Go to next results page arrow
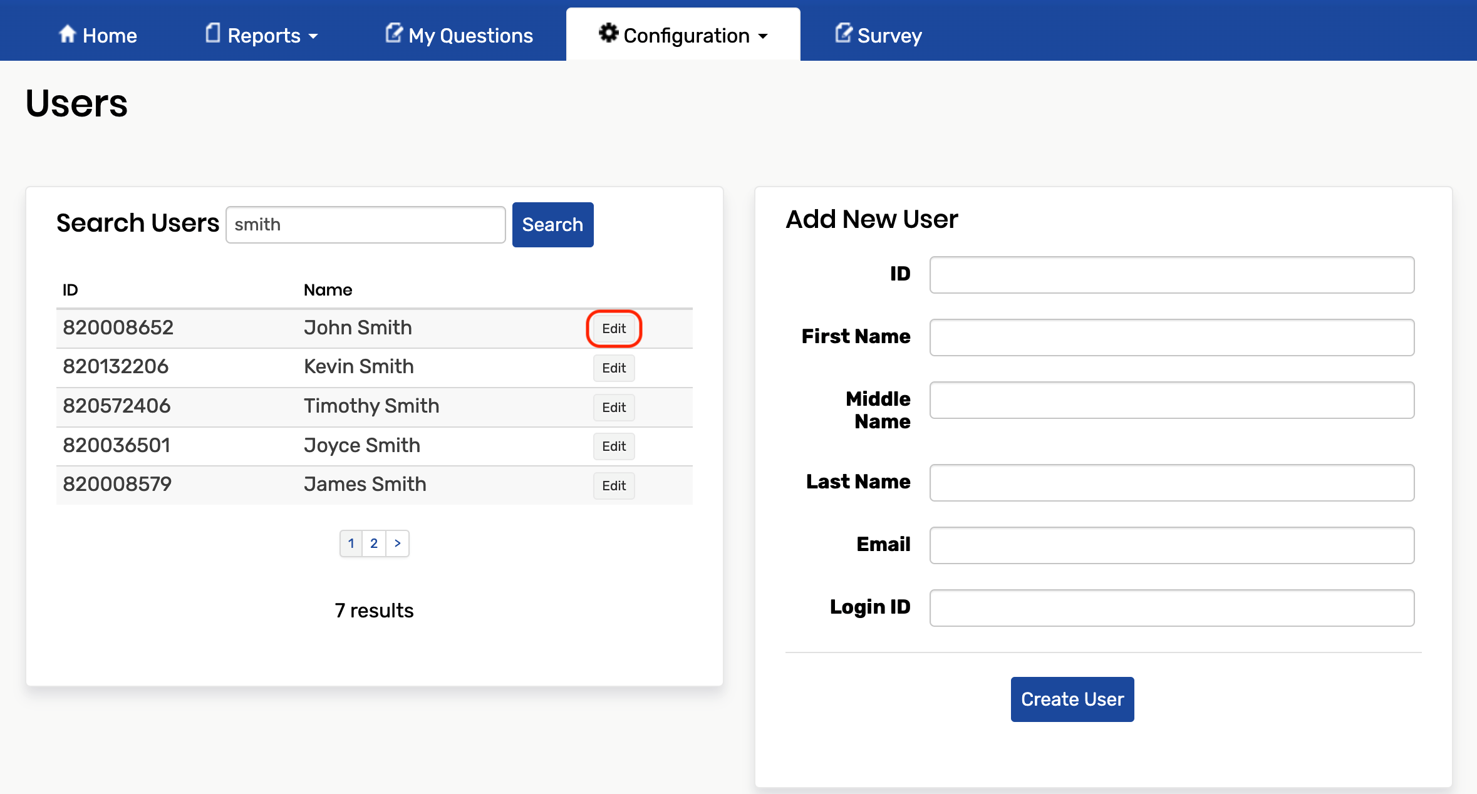The image size is (1477, 794). (x=397, y=543)
